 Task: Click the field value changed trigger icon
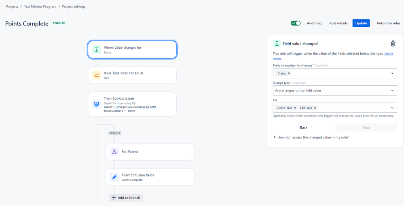coord(96,50)
